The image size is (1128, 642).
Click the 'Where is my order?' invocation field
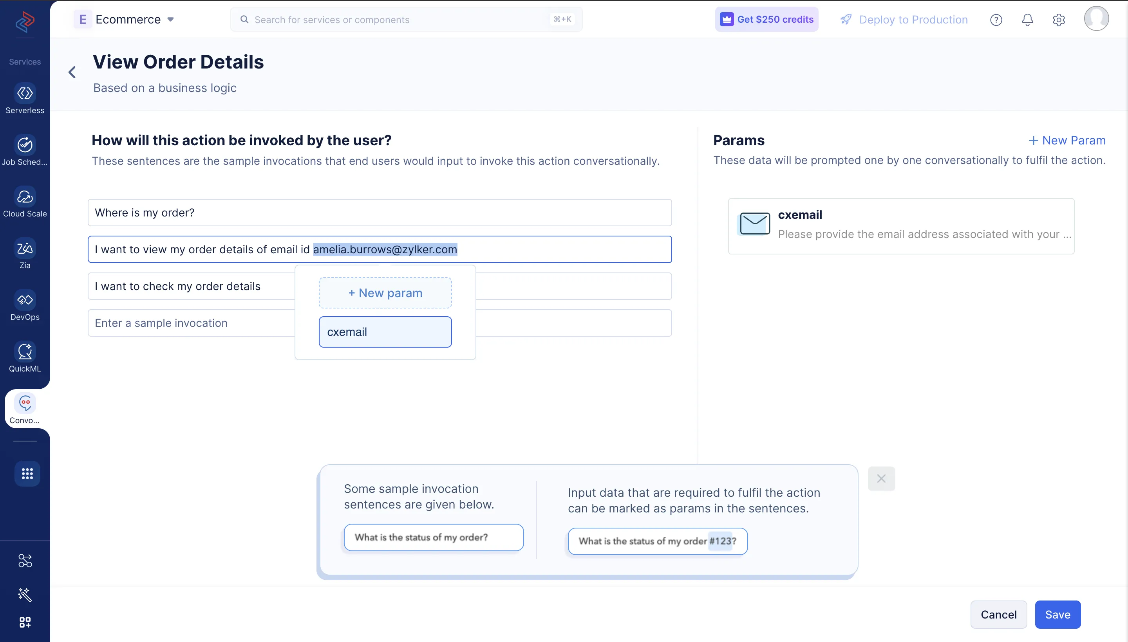point(380,213)
